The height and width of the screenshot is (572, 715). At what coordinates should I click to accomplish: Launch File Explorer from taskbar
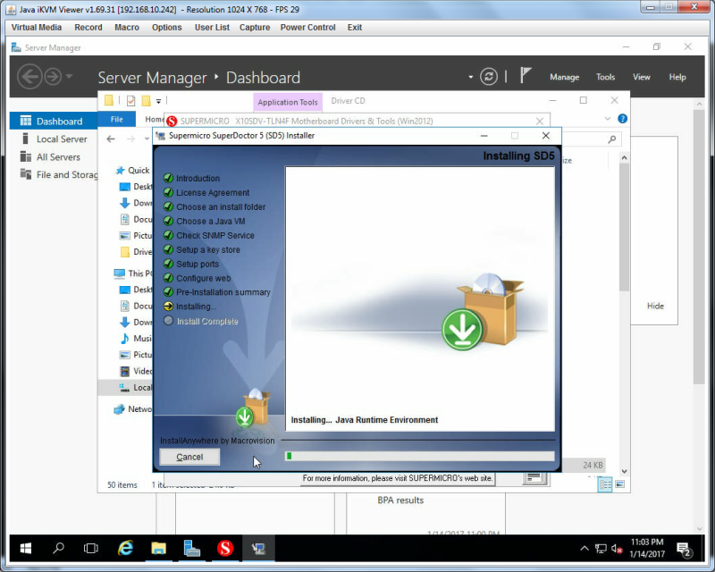point(159,548)
